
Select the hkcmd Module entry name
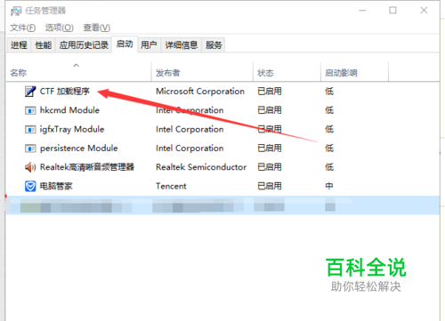tap(69, 110)
